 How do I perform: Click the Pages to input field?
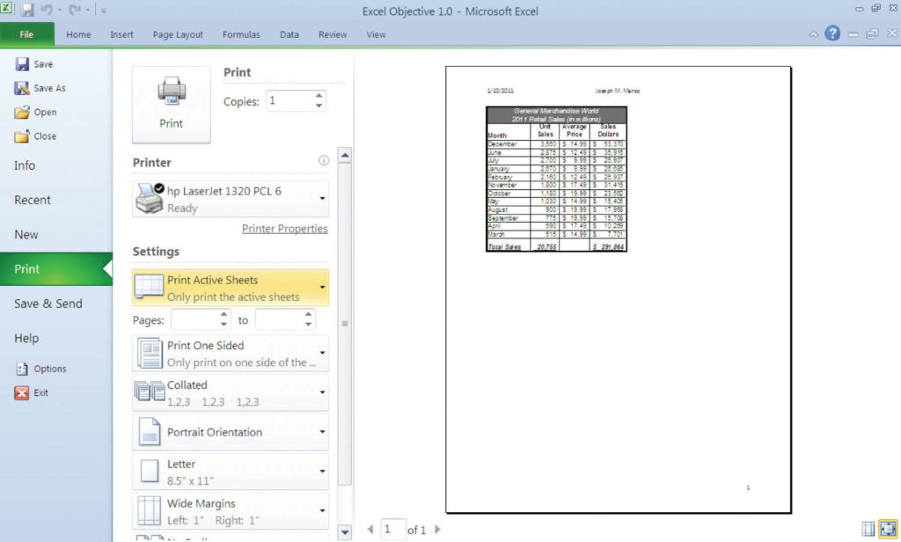(x=279, y=319)
